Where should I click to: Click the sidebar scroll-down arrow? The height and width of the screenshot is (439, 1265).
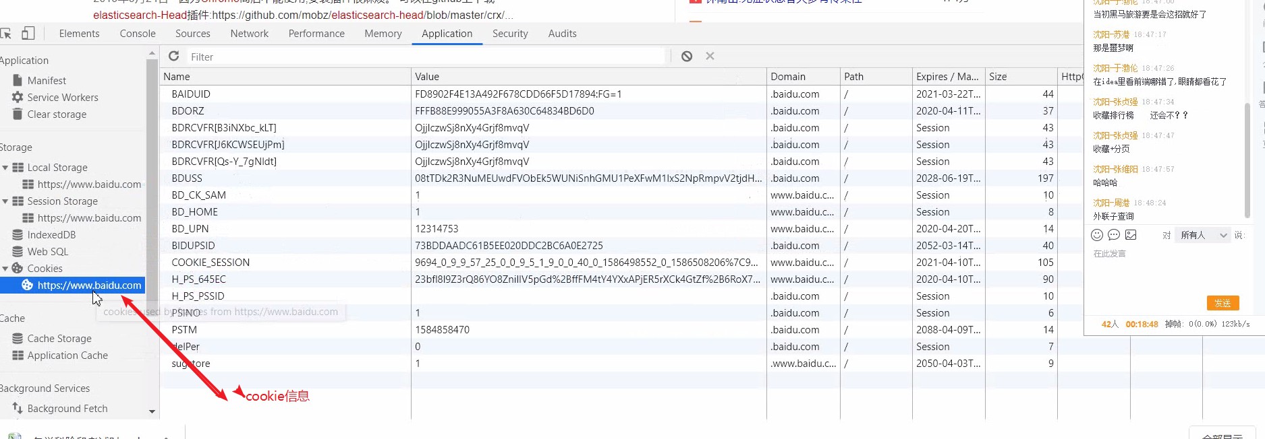tap(152, 411)
